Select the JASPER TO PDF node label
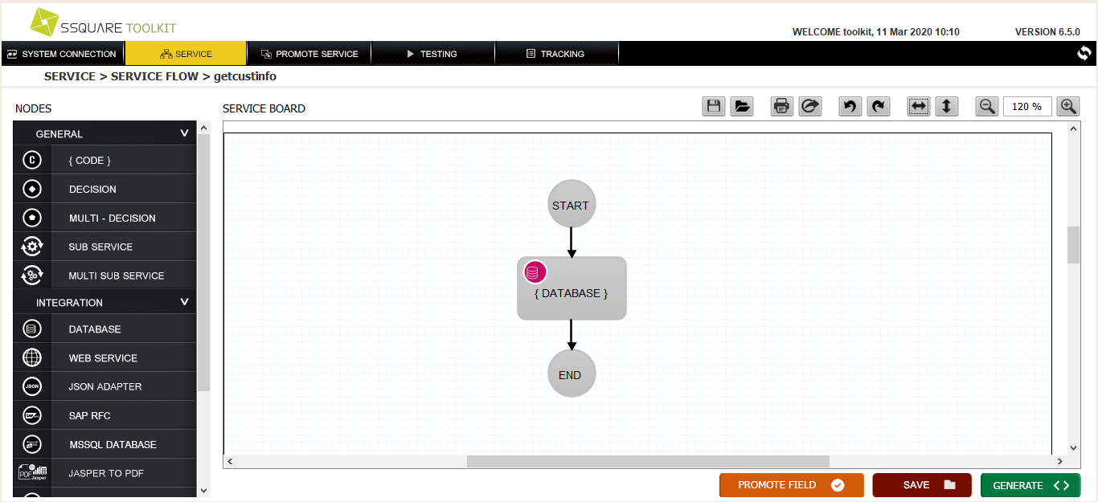1098x502 pixels. tap(106, 474)
